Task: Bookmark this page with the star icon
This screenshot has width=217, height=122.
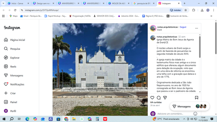Action: 186,10
